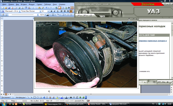
Task: Open a file using folder icon in Word
Action: click(x=6, y=8)
